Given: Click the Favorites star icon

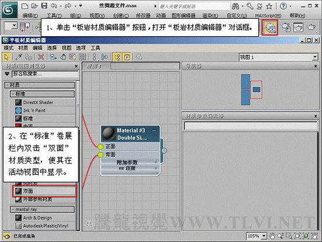Looking at the screenshot, I should 269,6.
